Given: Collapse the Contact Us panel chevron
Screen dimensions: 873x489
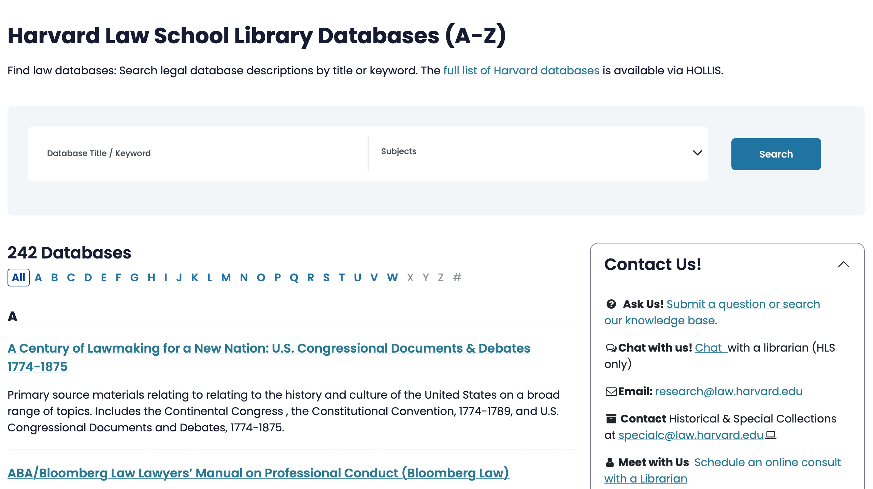Looking at the screenshot, I should click(843, 264).
